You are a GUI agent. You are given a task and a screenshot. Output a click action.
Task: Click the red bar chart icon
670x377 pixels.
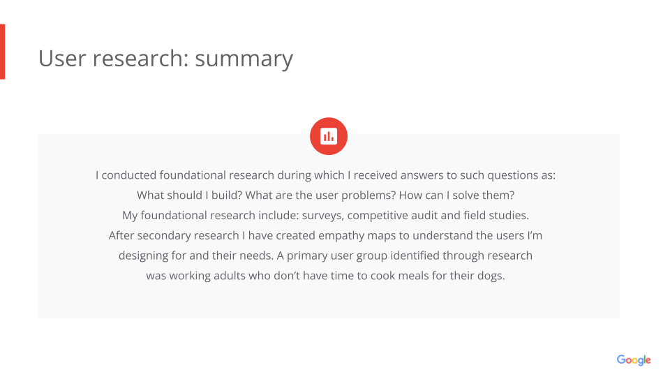[x=329, y=136]
